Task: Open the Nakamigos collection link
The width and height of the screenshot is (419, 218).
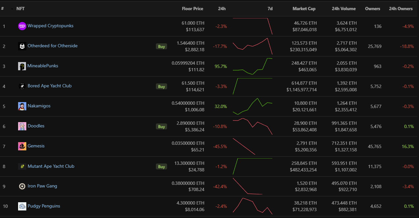Action: [x=39, y=106]
